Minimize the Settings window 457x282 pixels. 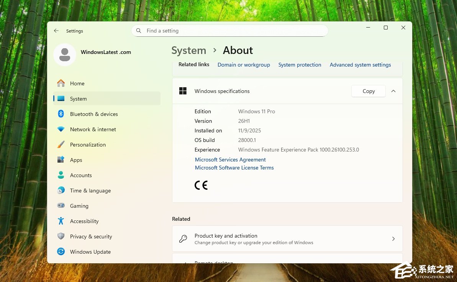[x=368, y=27]
